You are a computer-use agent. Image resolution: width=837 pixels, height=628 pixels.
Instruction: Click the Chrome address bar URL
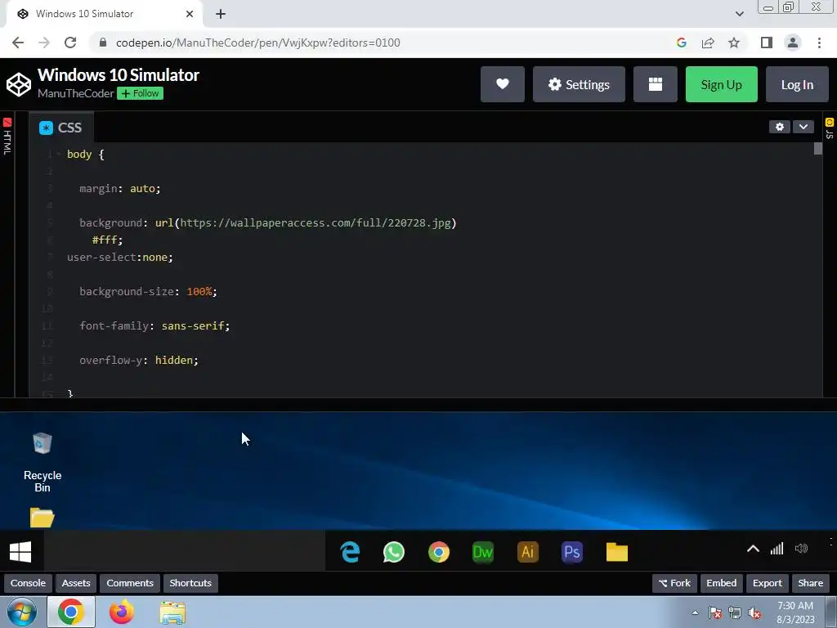[257, 43]
